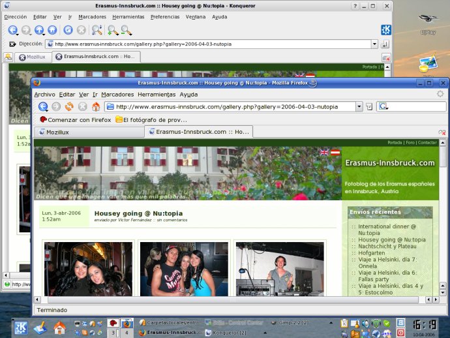450x338 pixels.
Task: Open the group photo with Custom Music shirt
Action: 184,269
